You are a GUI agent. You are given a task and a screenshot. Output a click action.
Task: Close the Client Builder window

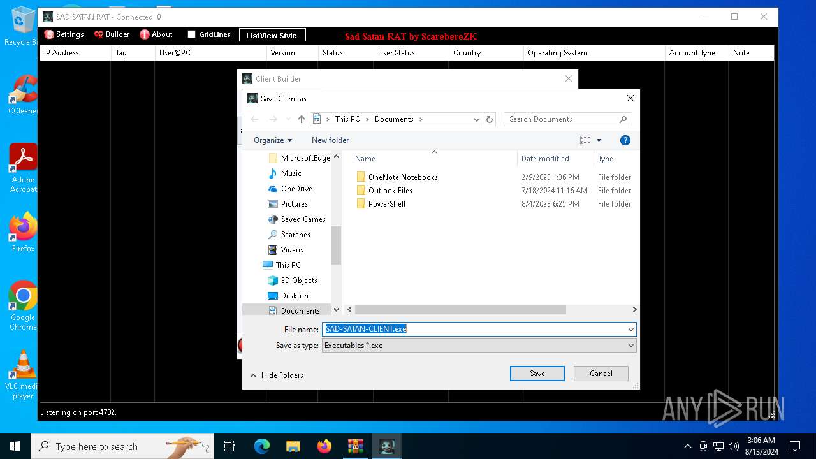tap(569, 78)
